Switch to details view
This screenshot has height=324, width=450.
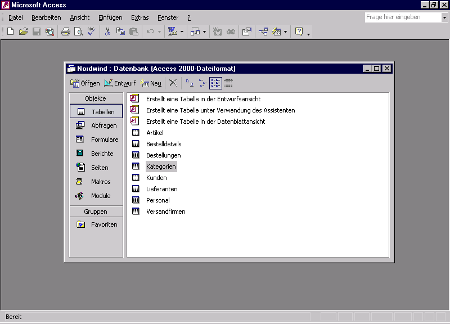pos(228,83)
